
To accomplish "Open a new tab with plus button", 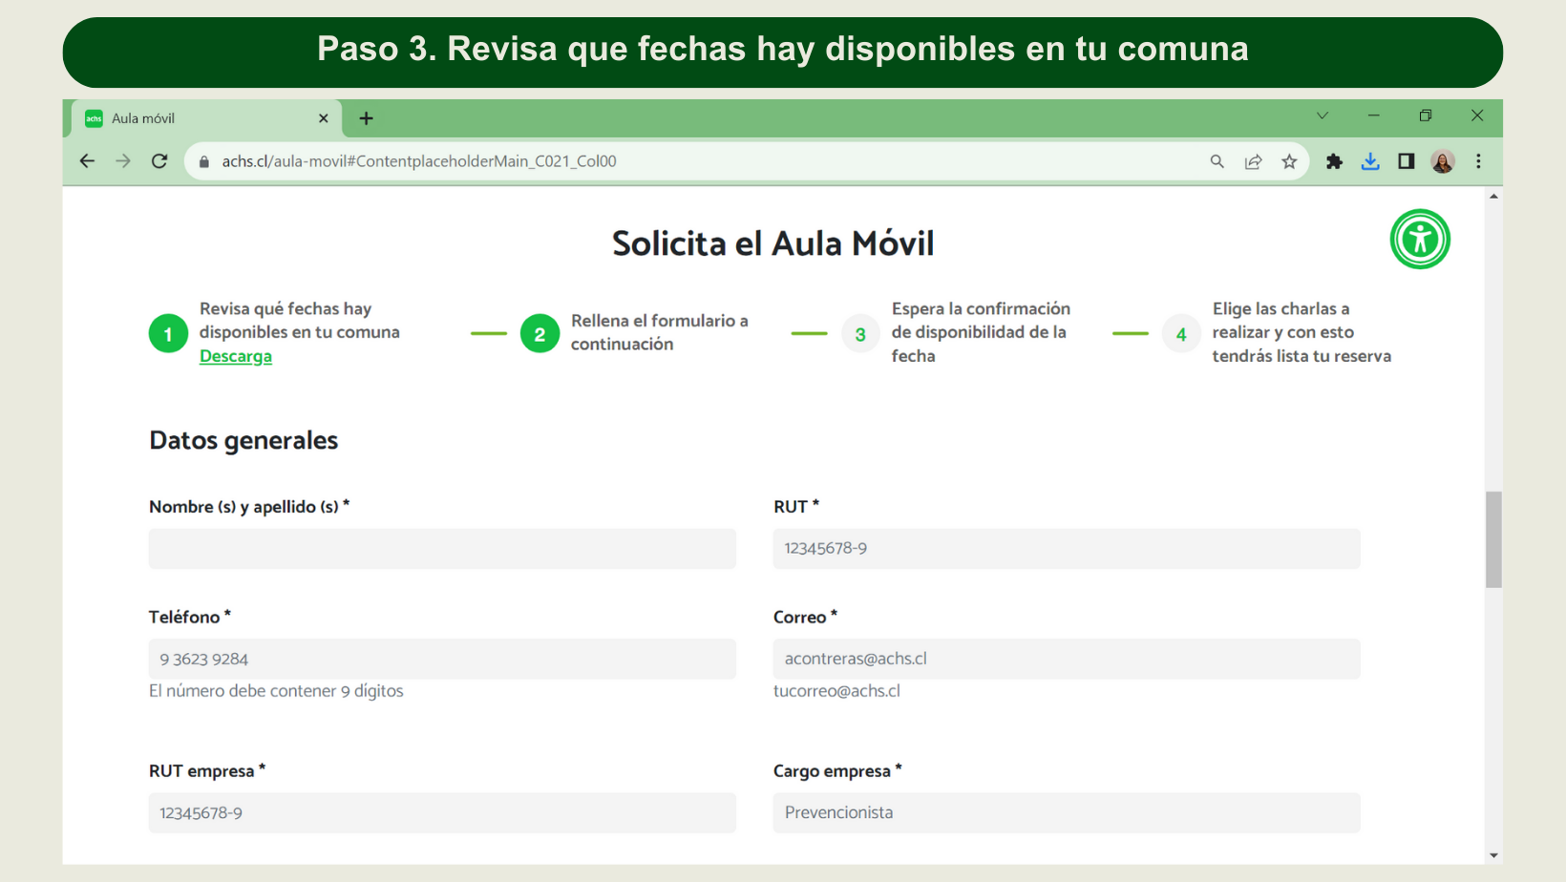I will click(366, 118).
